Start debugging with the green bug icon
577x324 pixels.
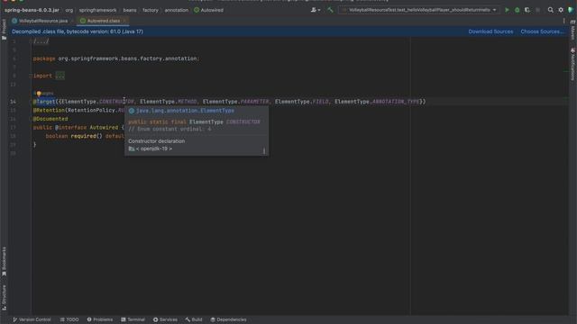coord(517,10)
